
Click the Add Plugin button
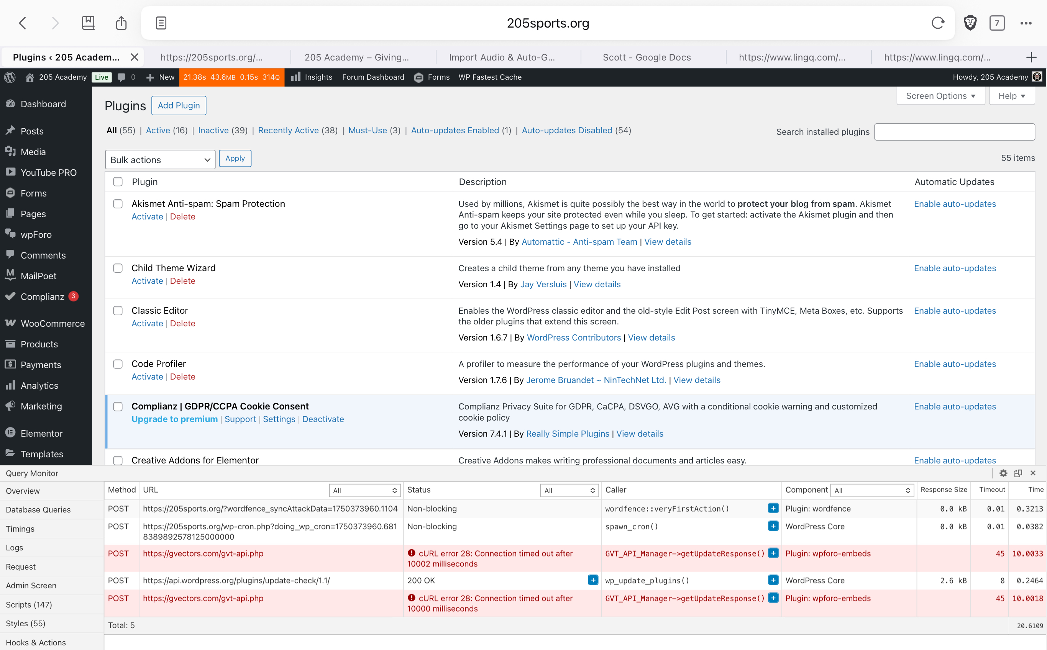(179, 105)
